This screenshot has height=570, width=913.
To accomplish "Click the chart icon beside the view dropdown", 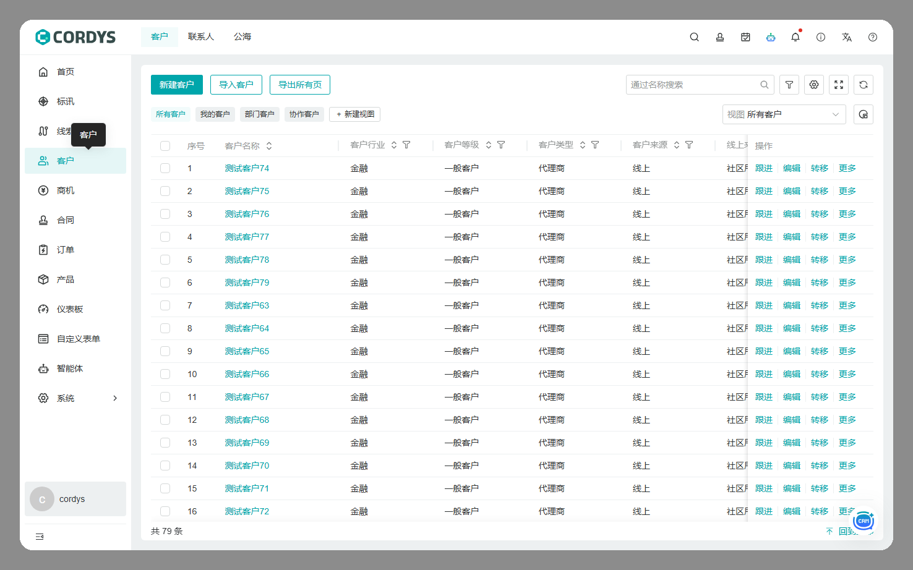I will coord(864,114).
